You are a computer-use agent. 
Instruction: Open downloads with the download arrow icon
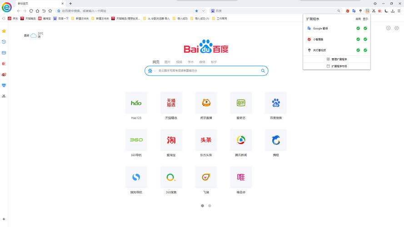tap(393, 11)
